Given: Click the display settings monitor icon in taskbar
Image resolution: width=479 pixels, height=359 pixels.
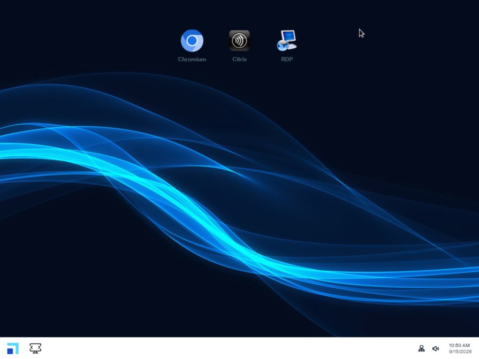Looking at the screenshot, I should click(36, 348).
